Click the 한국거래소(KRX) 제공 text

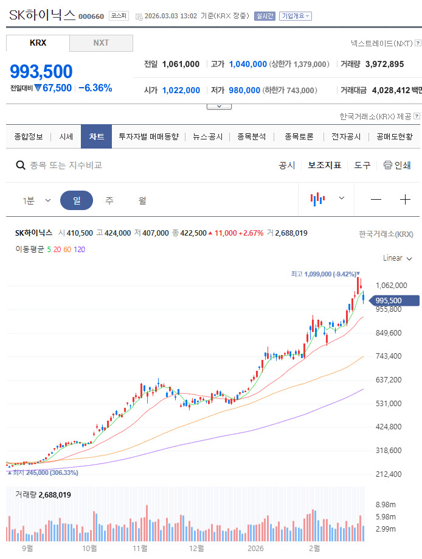[x=375, y=116]
